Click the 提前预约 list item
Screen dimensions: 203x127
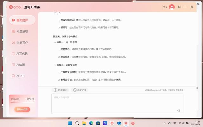[x=85, y=49]
